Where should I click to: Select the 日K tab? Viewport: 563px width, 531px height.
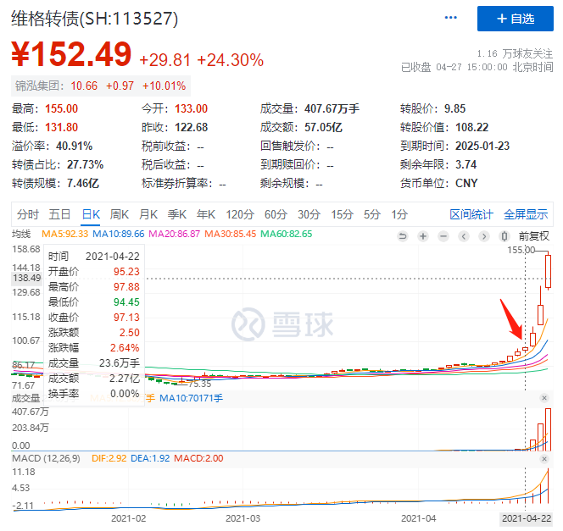pos(91,214)
